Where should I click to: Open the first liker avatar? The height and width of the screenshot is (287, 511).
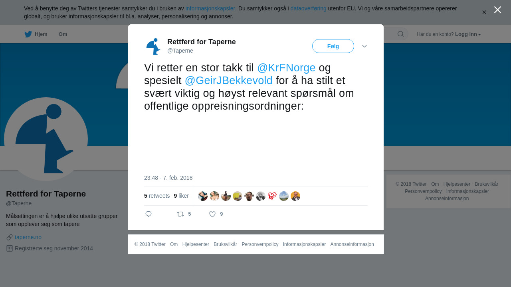point(203,196)
